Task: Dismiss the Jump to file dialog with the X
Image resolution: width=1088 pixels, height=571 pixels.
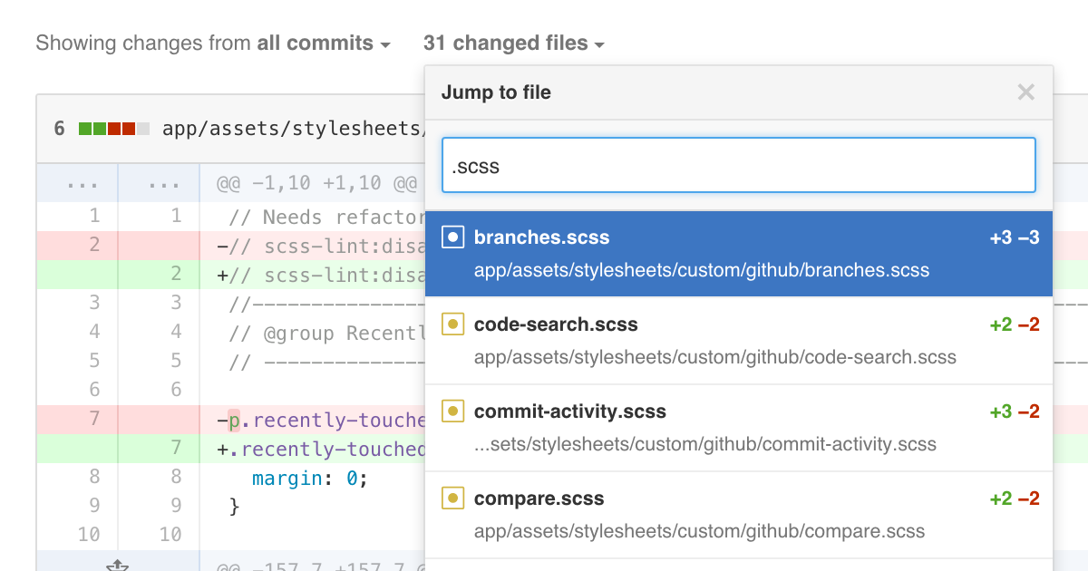Action: point(1025,92)
